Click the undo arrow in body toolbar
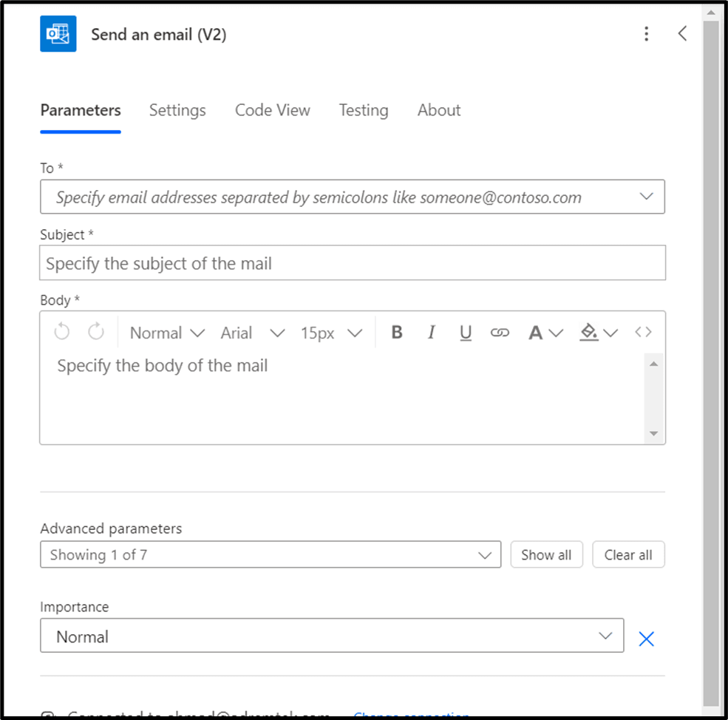 coord(62,333)
